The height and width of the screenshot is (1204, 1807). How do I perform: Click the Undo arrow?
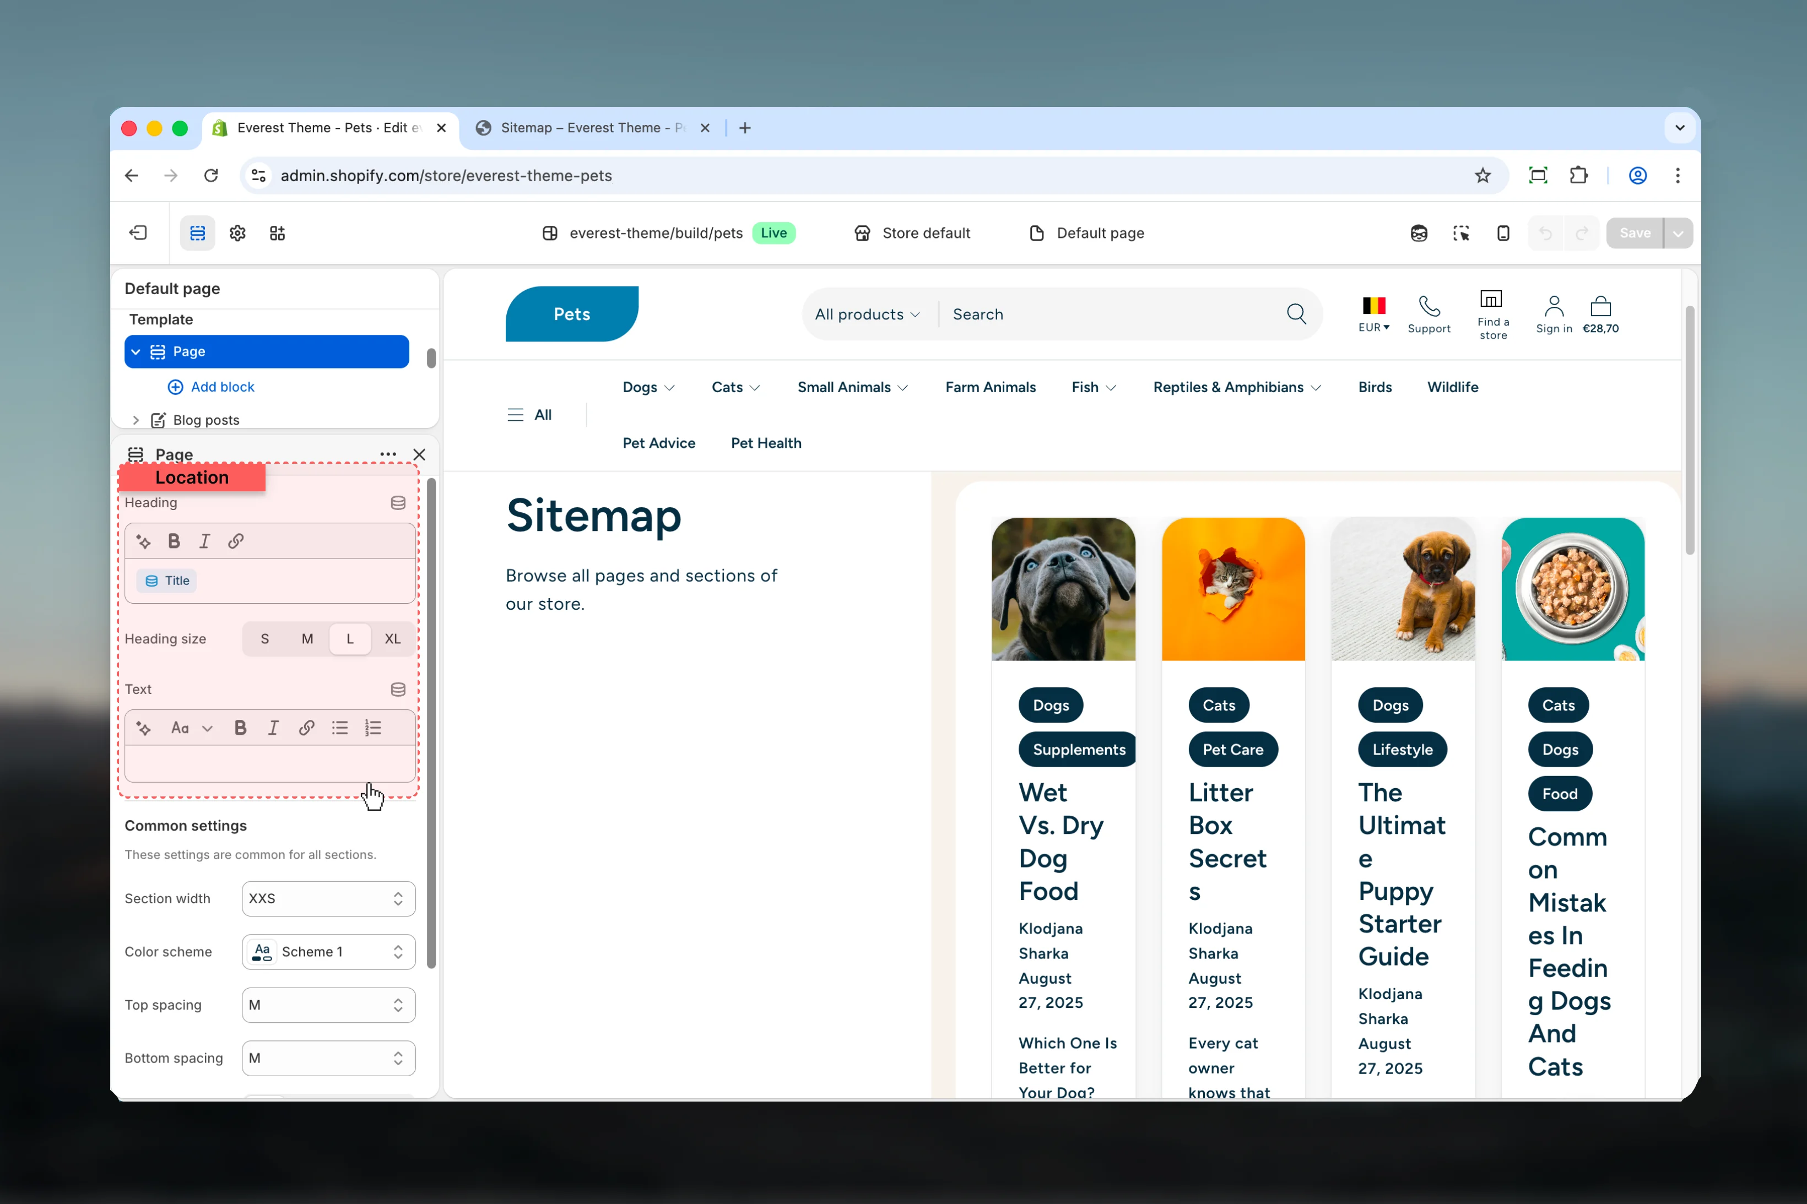point(1545,232)
